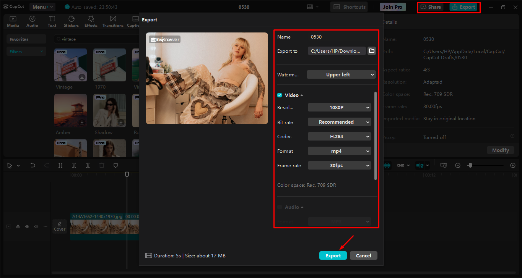
Task: Change Codec by opening the H.264 dropdown
Action: [339, 136]
